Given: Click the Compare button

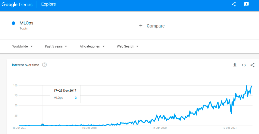Looking at the screenshot, I should (x=155, y=26).
